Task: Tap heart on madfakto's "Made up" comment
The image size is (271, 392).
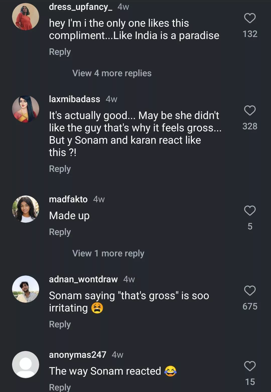Action: (x=250, y=211)
